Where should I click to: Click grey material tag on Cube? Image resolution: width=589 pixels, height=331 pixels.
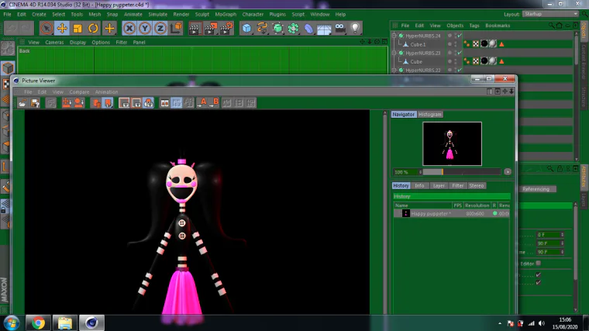492,61
